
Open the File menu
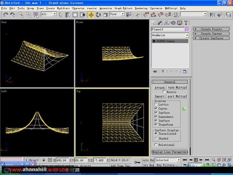coord(4,8)
